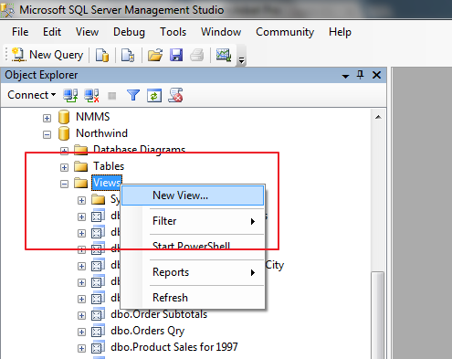Open the Window menu

221,32
